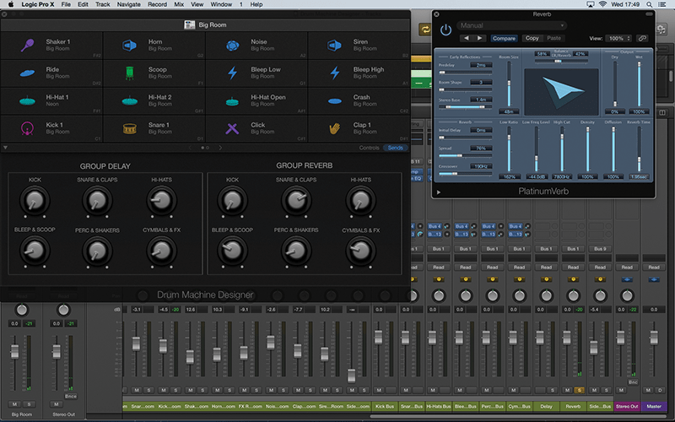
Task: Select the Ride cymbal pad icon
Action: 27,73
